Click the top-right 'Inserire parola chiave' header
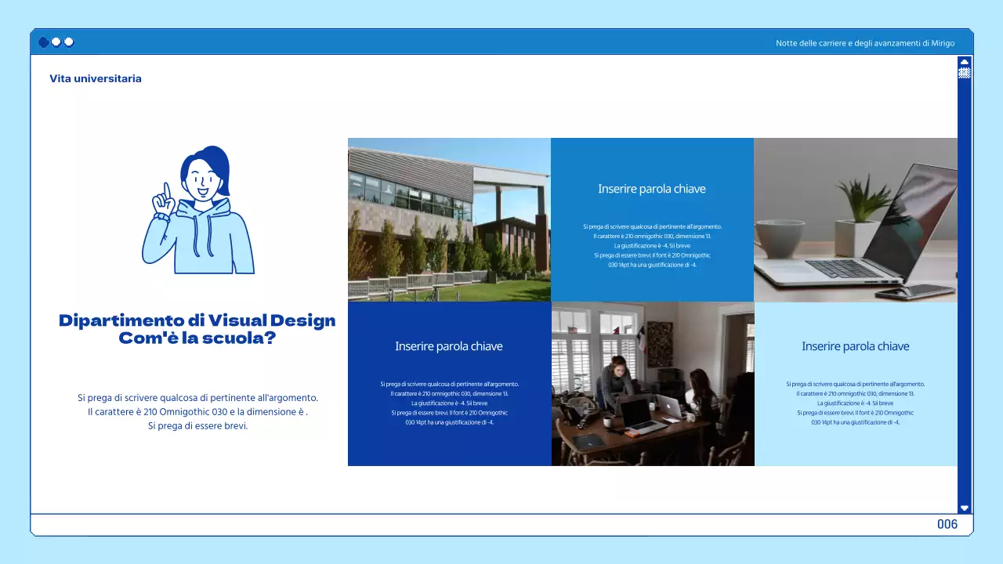This screenshot has height=564, width=1003. tap(653, 188)
